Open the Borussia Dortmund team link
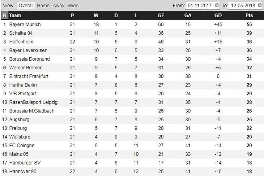 [x=29, y=59]
